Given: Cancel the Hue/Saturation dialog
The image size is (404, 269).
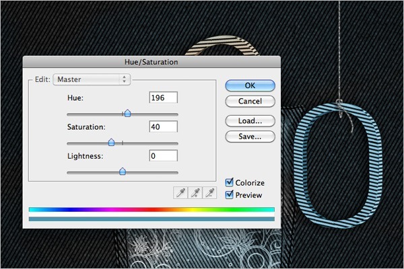Looking at the screenshot, I should coord(250,101).
